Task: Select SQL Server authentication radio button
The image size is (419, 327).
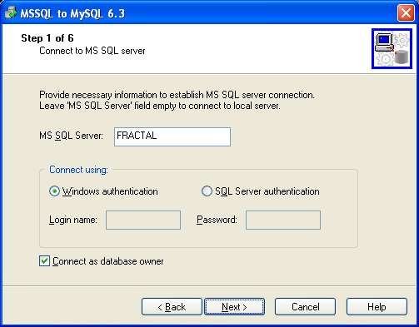Action: click(x=207, y=191)
